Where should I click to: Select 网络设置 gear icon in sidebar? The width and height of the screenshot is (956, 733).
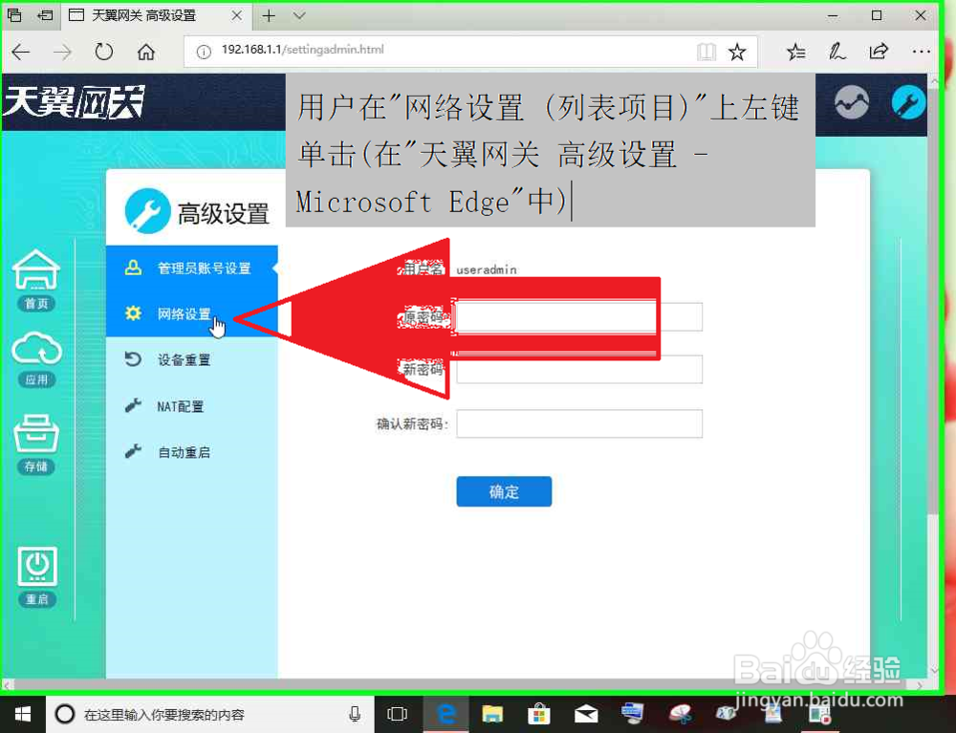point(132,313)
